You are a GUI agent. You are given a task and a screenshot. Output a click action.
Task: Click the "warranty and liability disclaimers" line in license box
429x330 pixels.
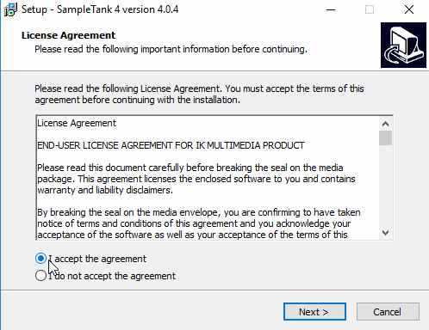click(105, 190)
